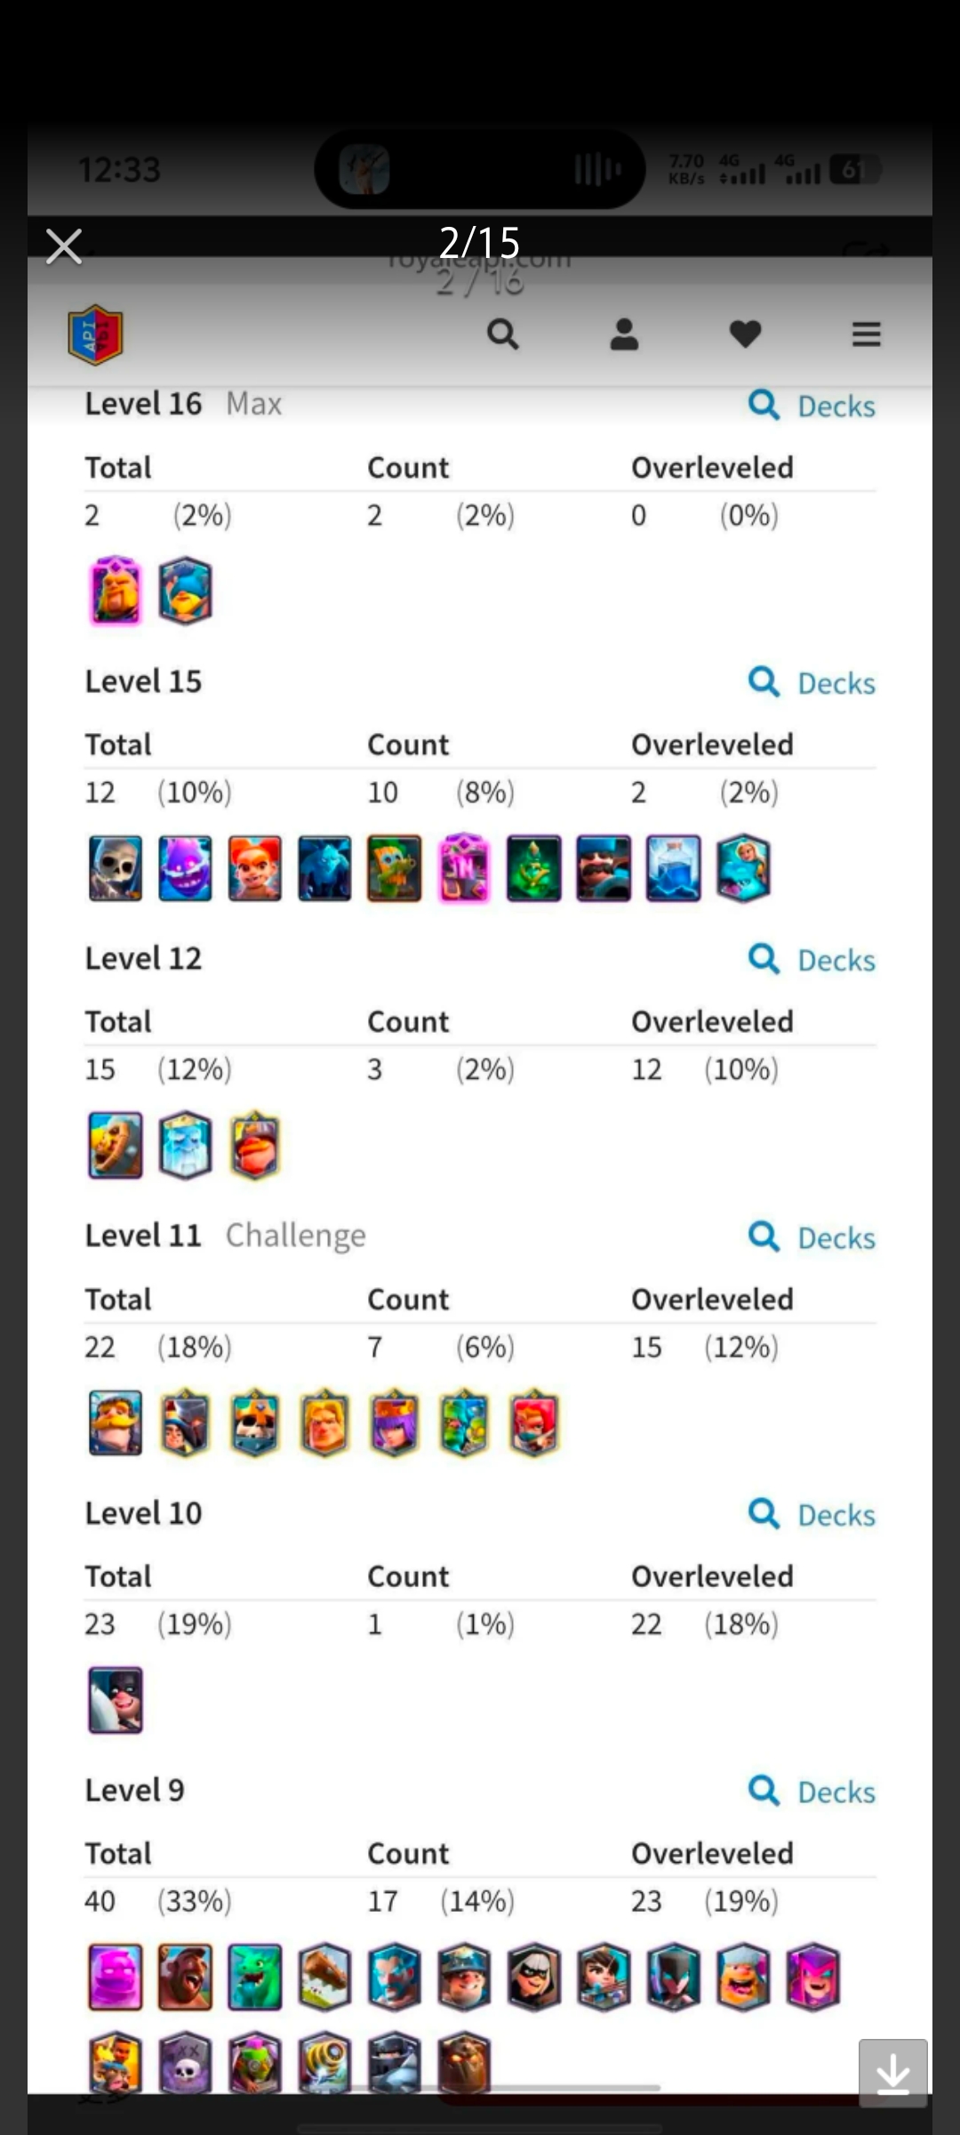Open the search magnifier in header
960x2135 pixels.
click(503, 334)
